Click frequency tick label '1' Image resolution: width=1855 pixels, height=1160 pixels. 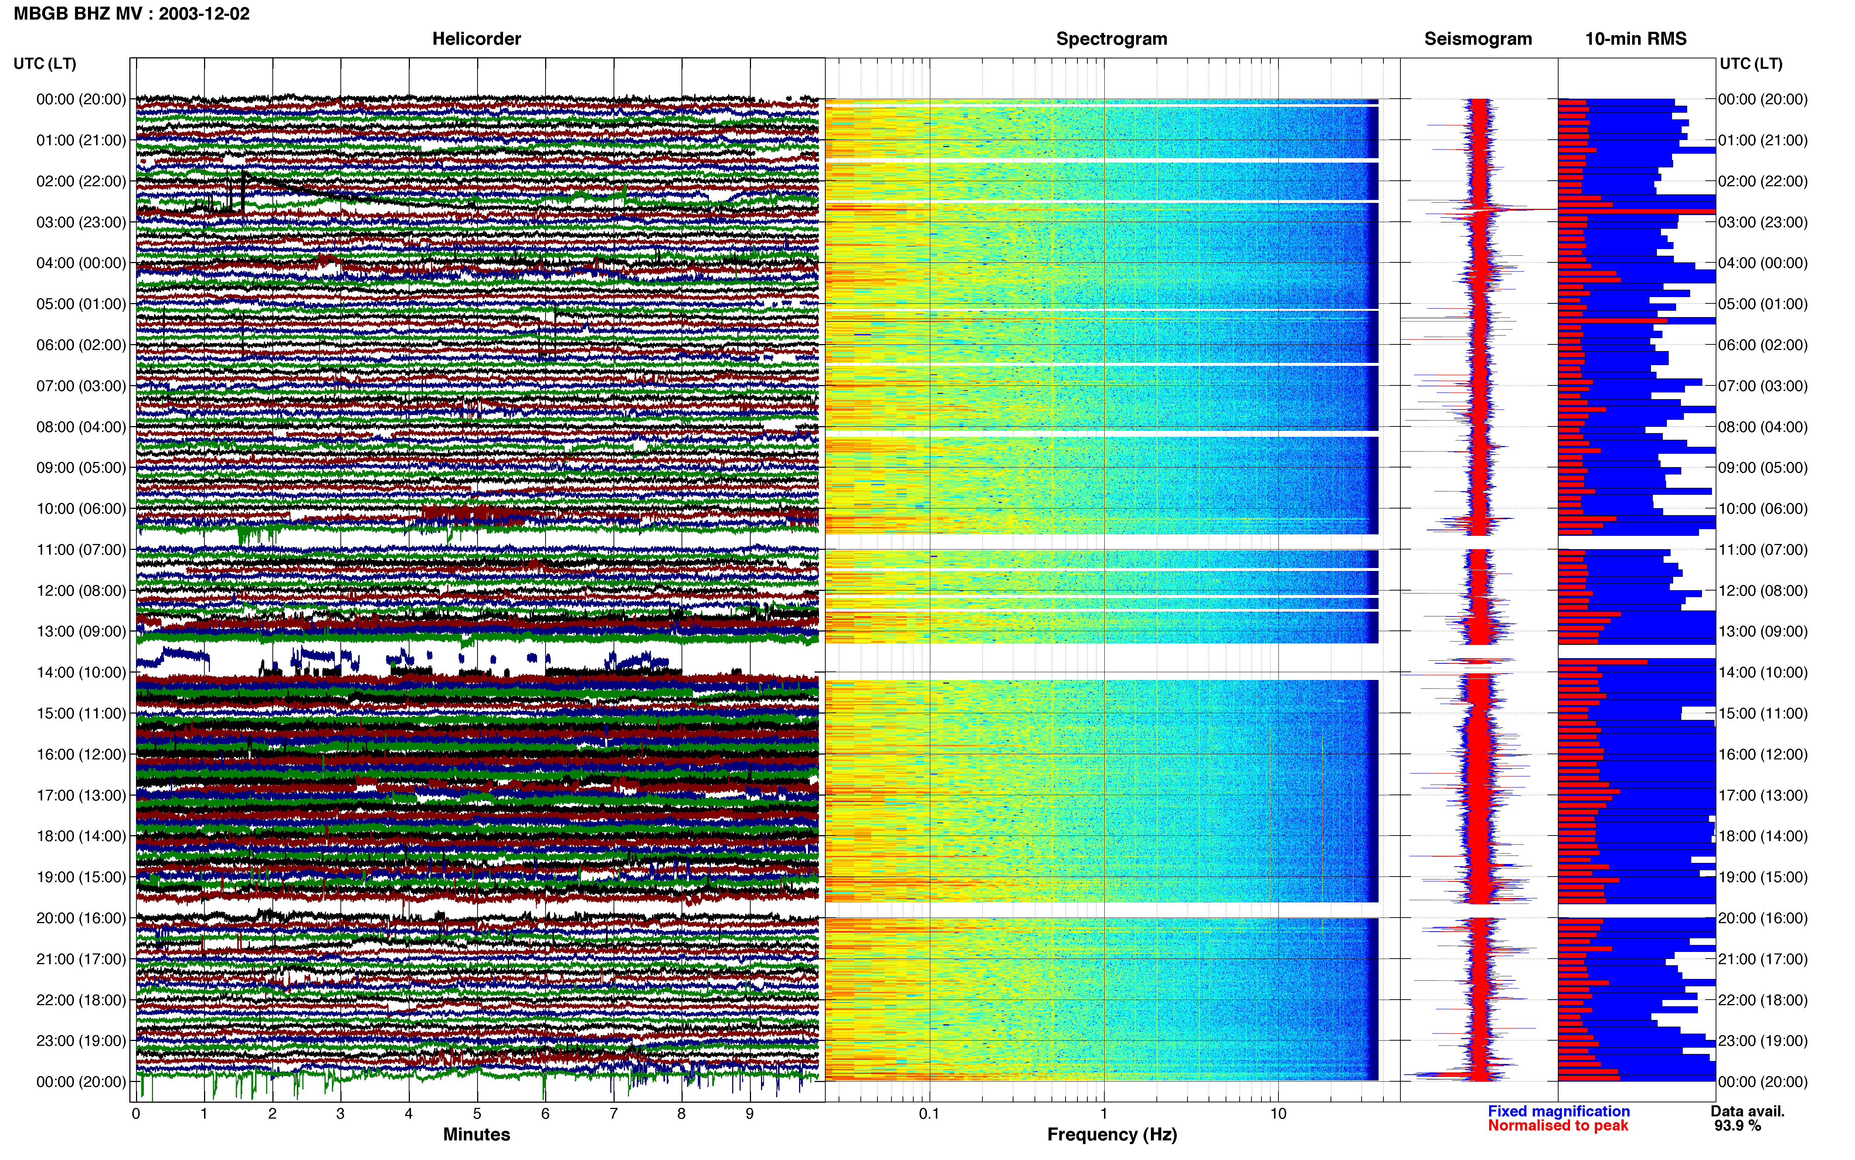pos(1104,1114)
